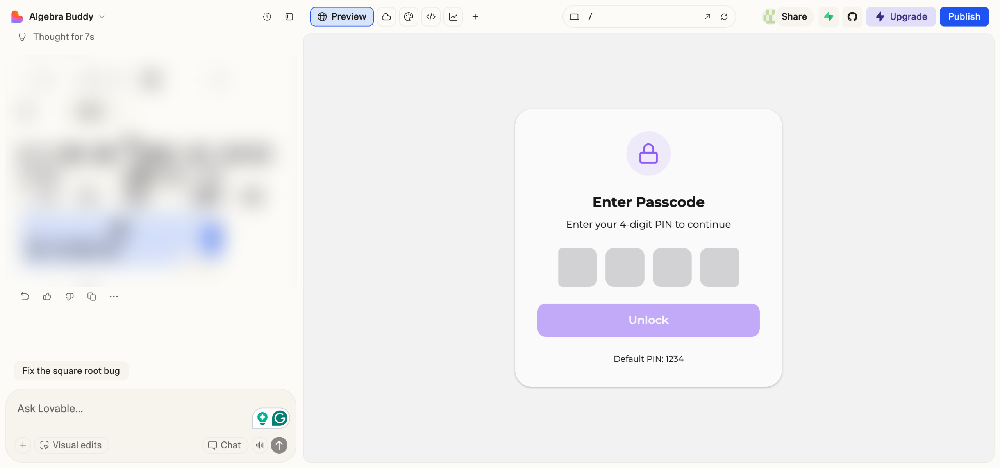This screenshot has height=468, width=1000.
Task: Click the Publish button
Action: 964,17
